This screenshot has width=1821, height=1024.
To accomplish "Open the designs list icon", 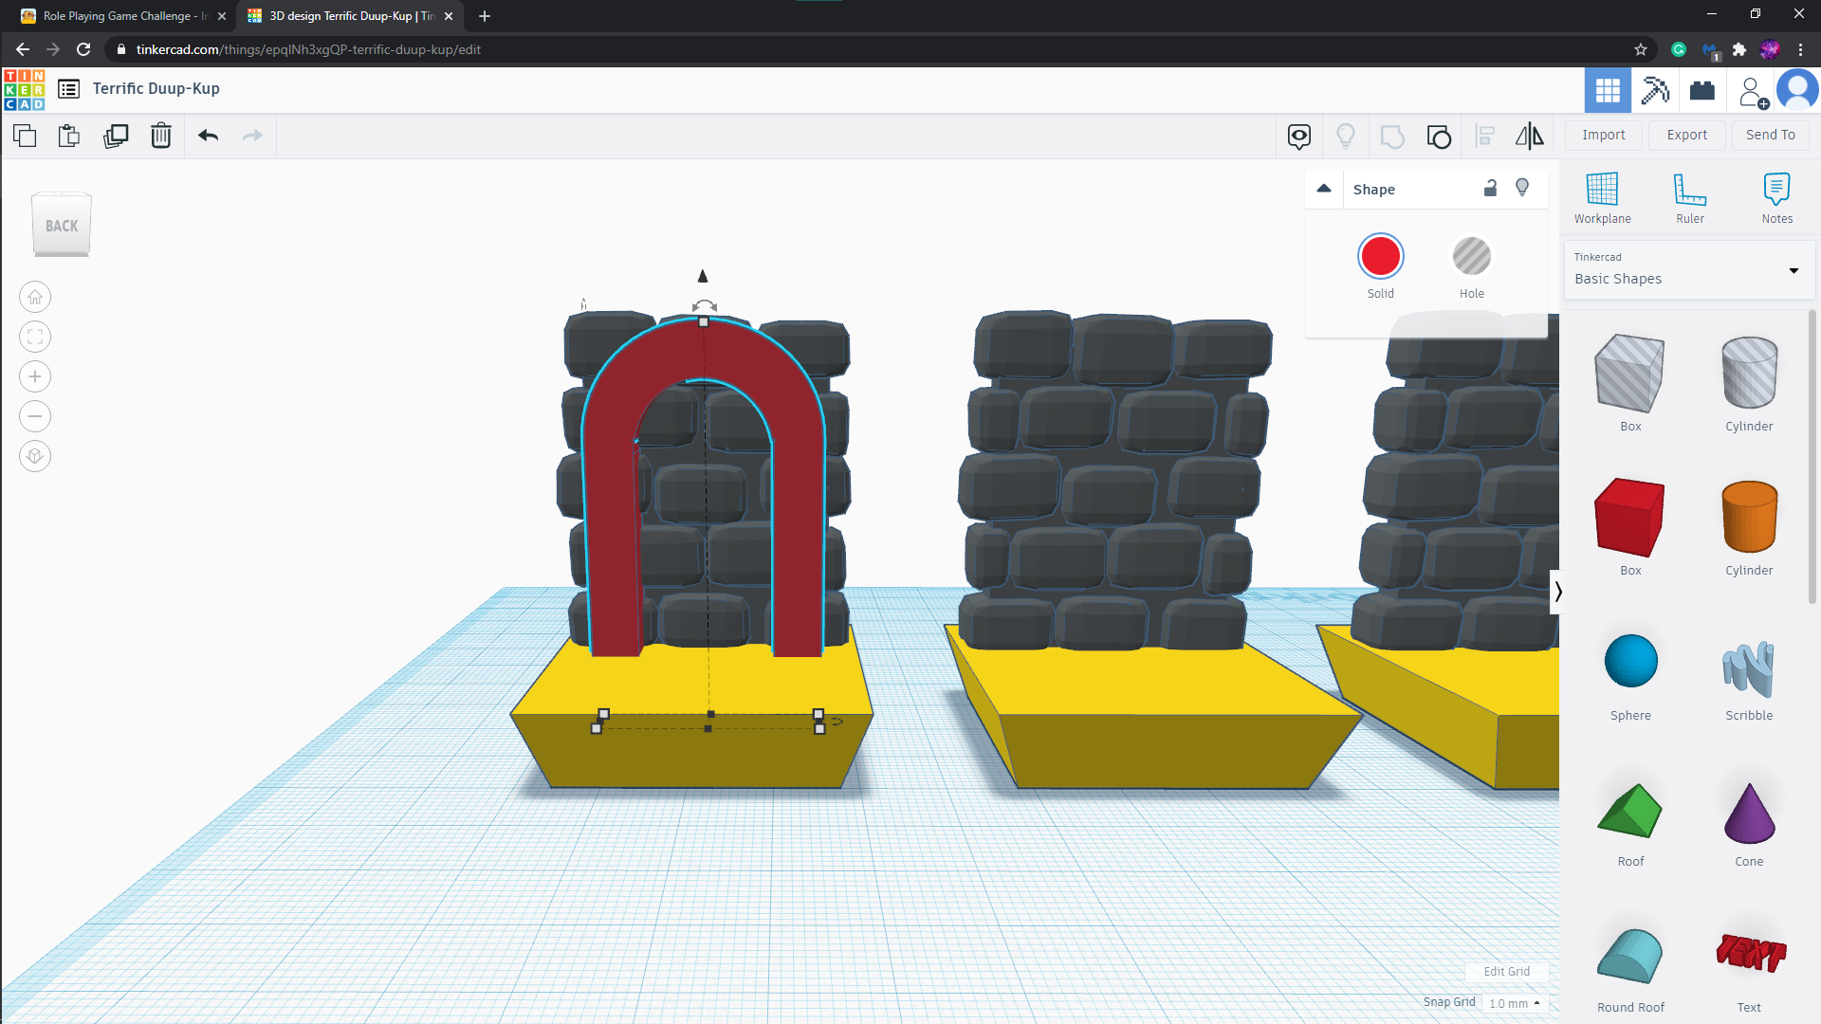I will click(68, 89).
